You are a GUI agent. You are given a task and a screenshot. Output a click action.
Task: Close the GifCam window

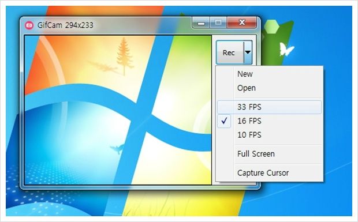[x=242, y=22]
